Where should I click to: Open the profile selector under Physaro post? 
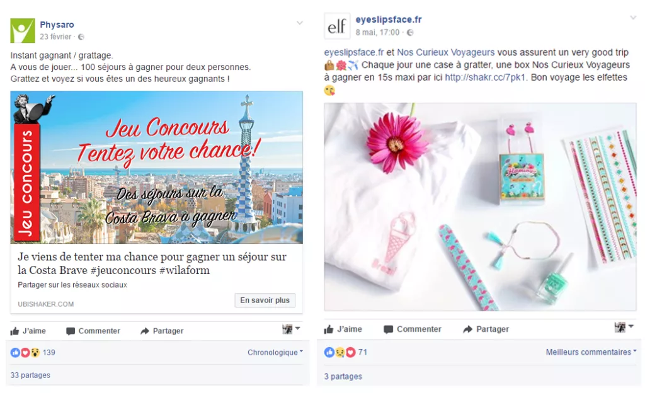[291, 329]
